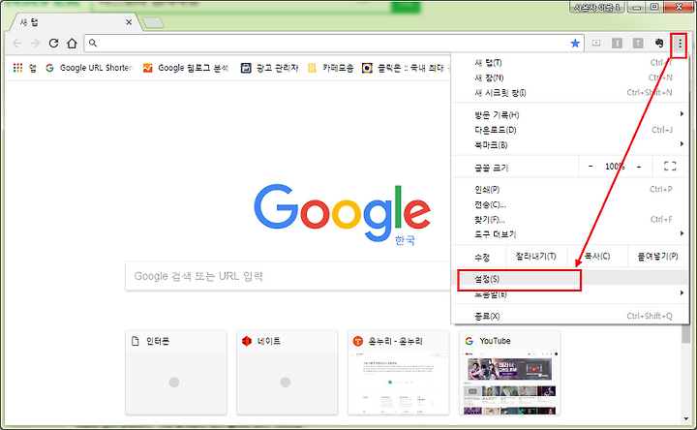Screen dimensions: 697x430
Task: Expand the 방문 기록(H) submenu
Action: (570, 114)
